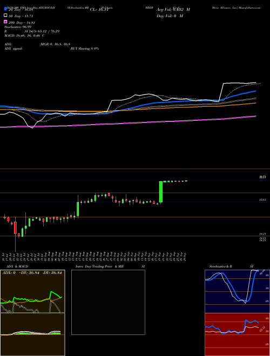Click the 'BUY Slowing @ 0%' signal text

(85, 49)
